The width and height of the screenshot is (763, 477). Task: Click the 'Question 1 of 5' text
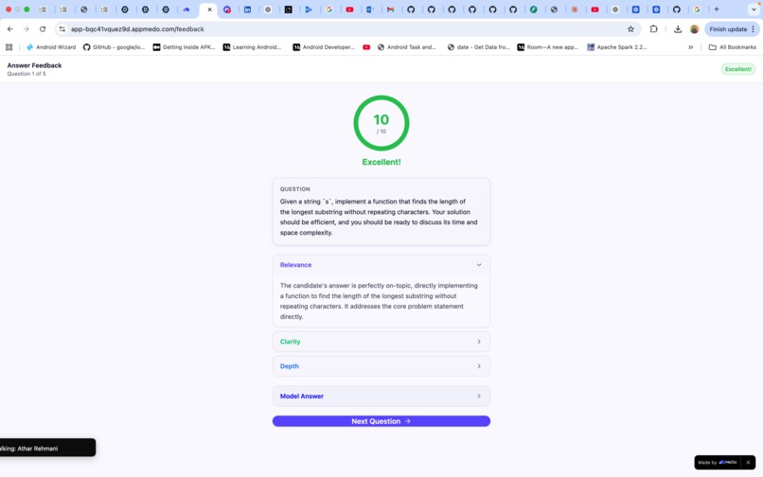[27, 74]
